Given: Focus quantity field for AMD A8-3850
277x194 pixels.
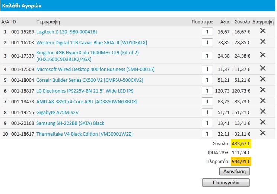Looking at the screenshot, I should (207, 101).
